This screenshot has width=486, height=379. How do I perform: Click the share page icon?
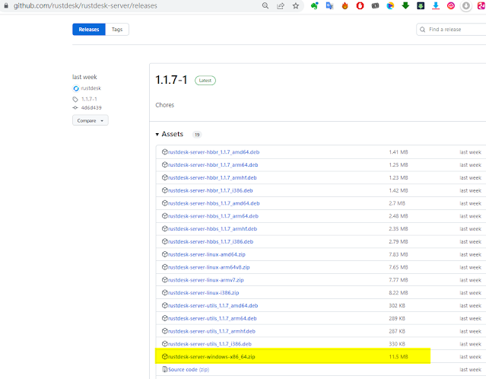(x=281, y=5)
